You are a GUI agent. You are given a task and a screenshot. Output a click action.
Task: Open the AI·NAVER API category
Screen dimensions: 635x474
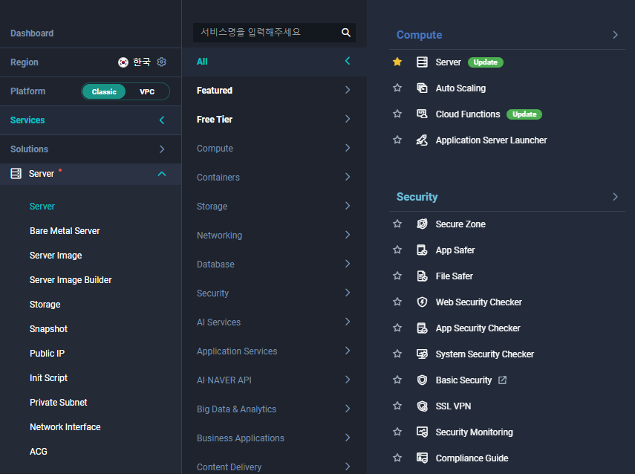click(x=274, y=380)
